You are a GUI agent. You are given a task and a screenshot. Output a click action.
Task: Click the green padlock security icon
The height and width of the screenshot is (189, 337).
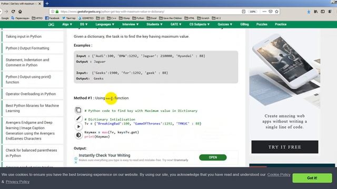(x=57, y=12)
